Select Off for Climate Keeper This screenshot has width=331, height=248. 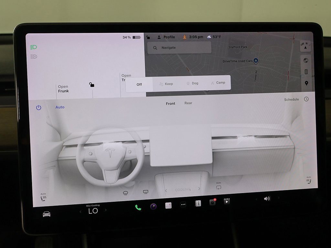click(x=139, y=84)
